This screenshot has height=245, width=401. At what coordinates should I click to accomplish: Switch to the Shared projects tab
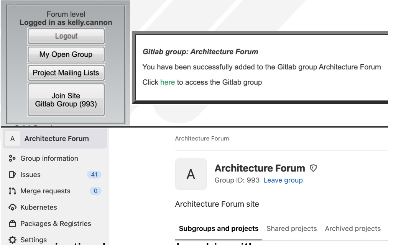pyautogui.click(x=292, y=228)
